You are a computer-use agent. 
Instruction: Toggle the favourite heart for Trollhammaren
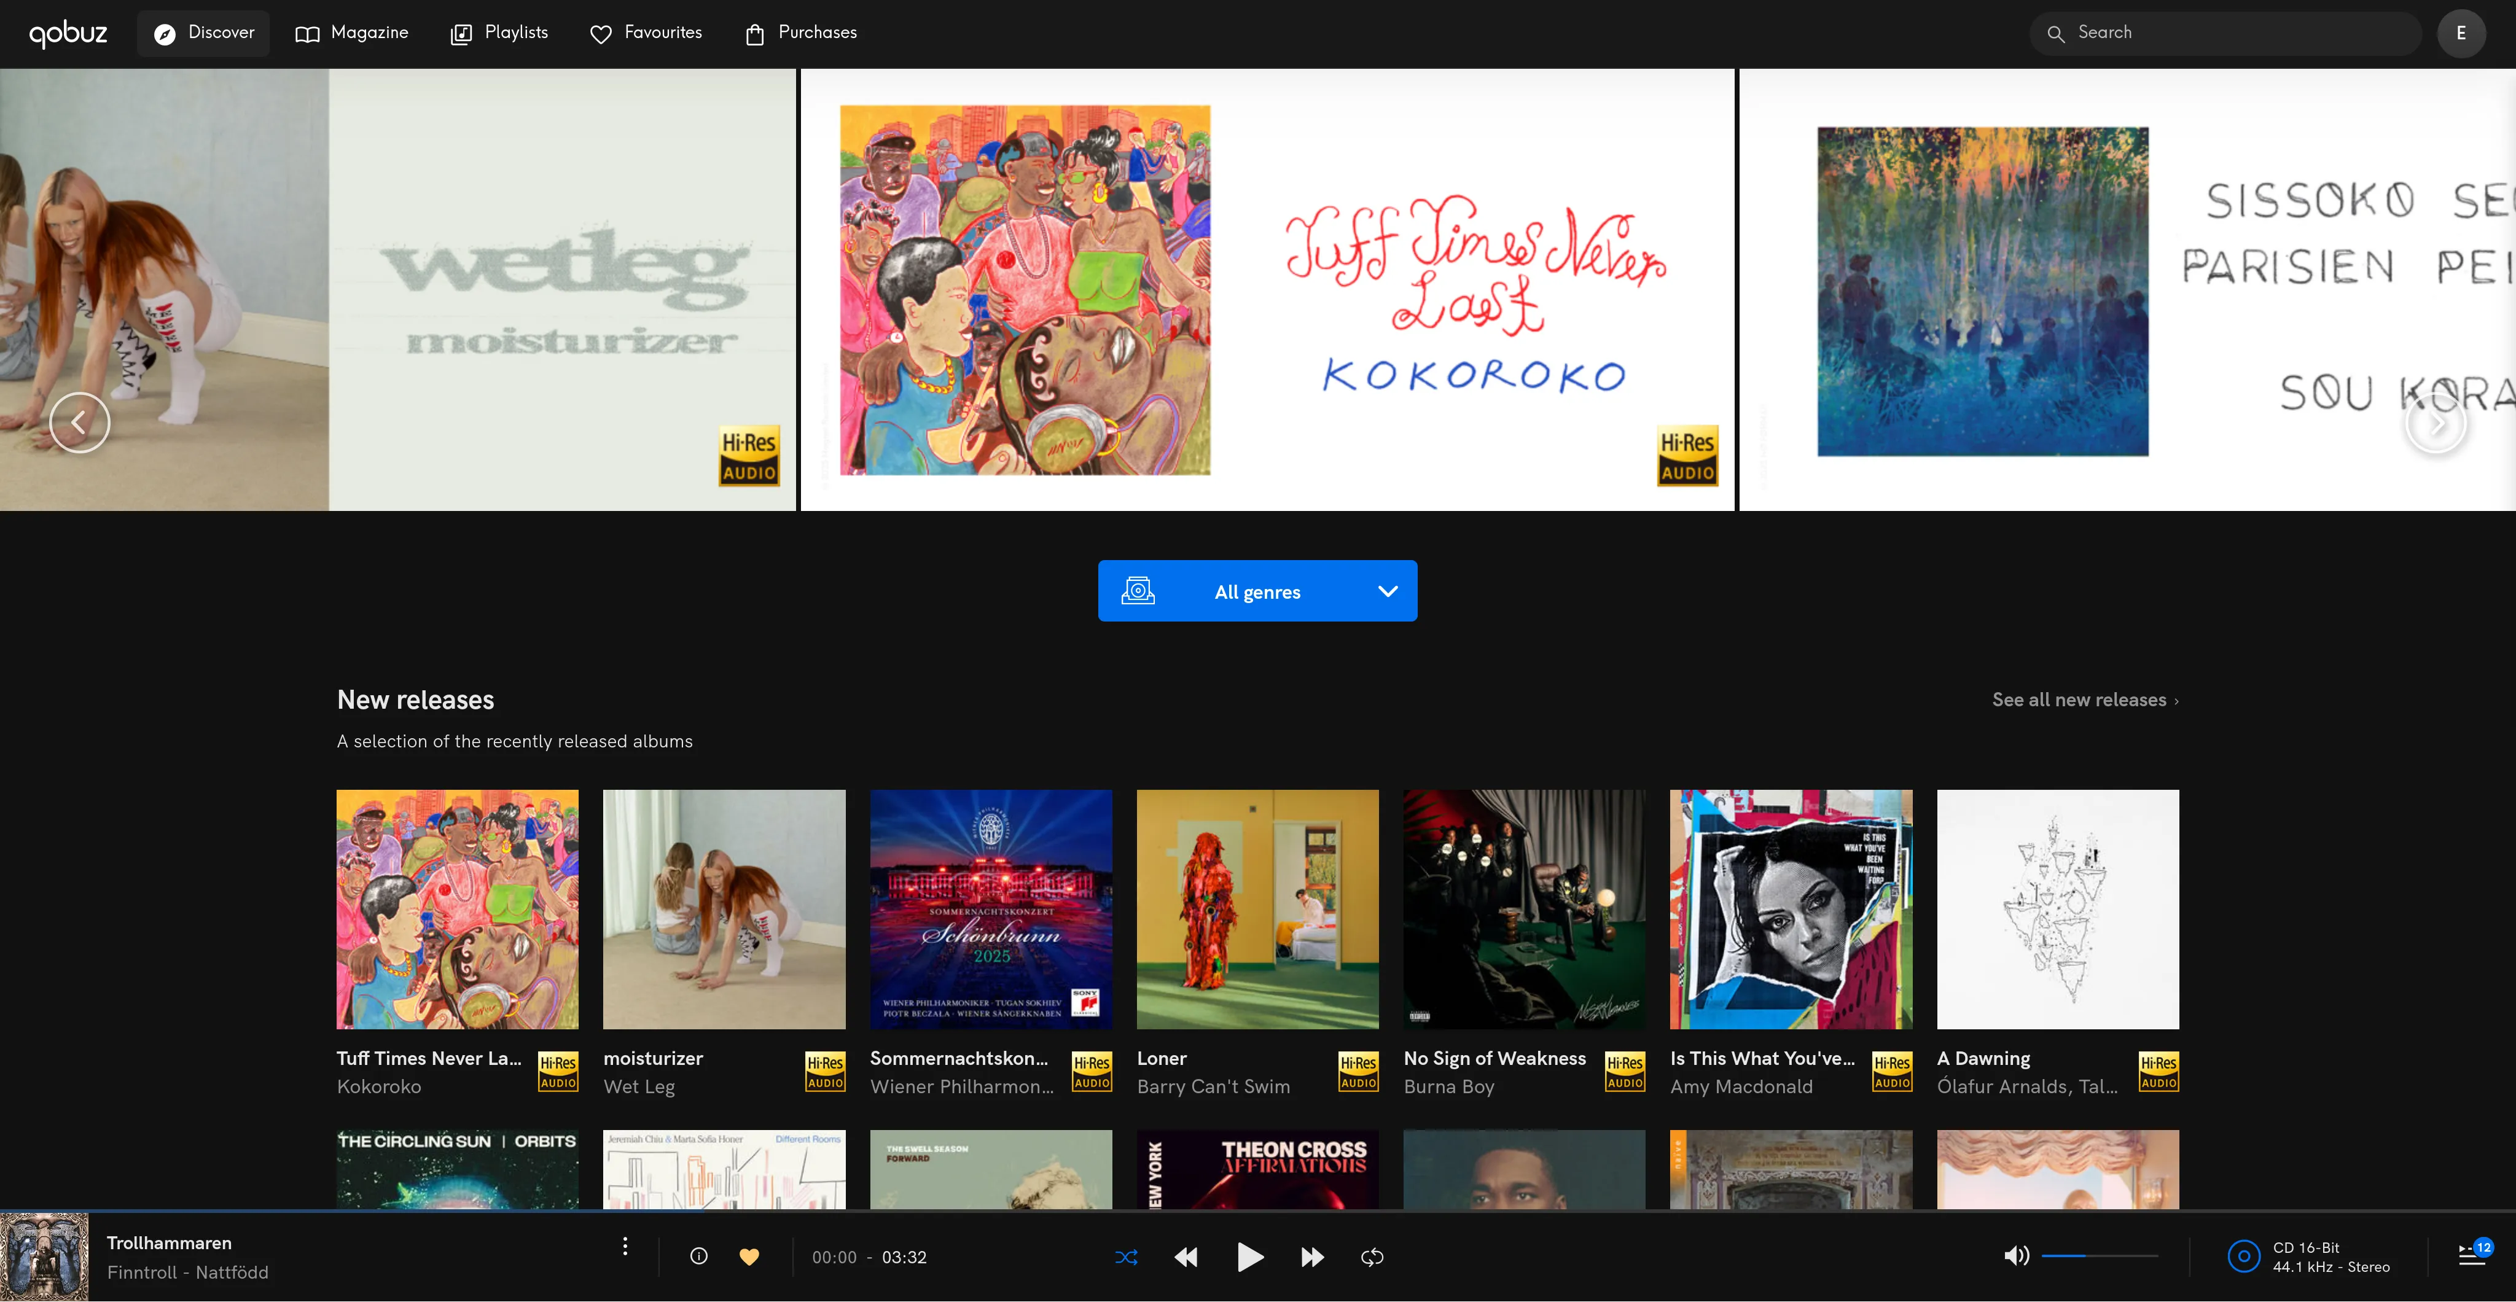point(749,1257)
